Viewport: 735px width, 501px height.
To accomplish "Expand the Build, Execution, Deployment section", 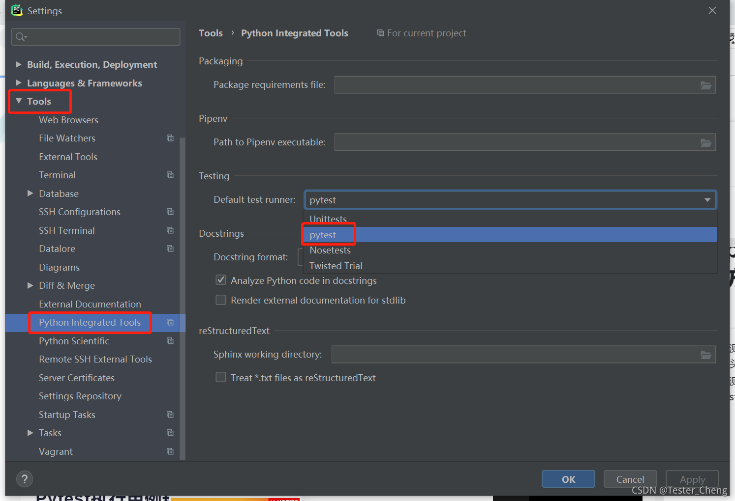I will [x=19, y=64].
